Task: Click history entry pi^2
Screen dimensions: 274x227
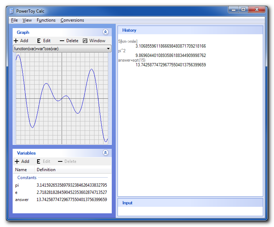Action: pyautogui.click(x=122, y=51)
